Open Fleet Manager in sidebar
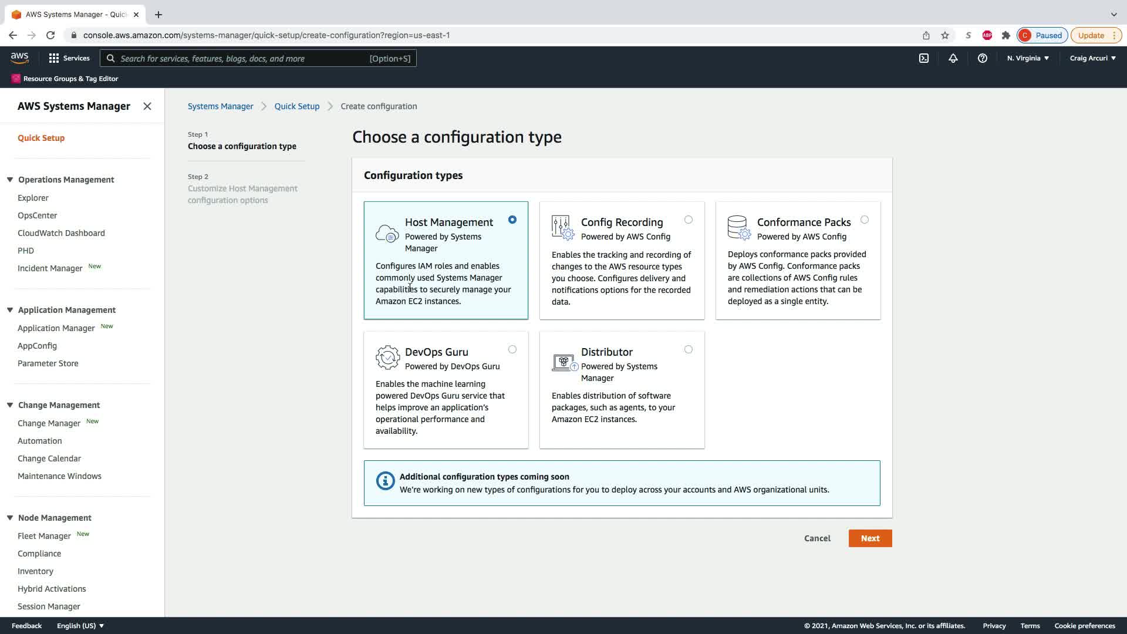This screenshot has width=1127, height=634. (x=44, y=536)
